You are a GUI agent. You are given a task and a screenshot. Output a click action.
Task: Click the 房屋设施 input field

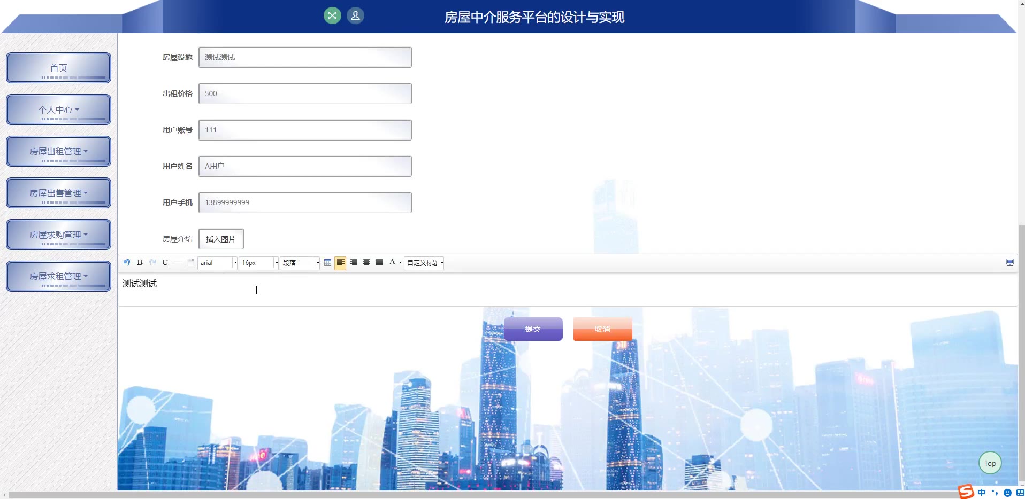(x=305, y=57)
